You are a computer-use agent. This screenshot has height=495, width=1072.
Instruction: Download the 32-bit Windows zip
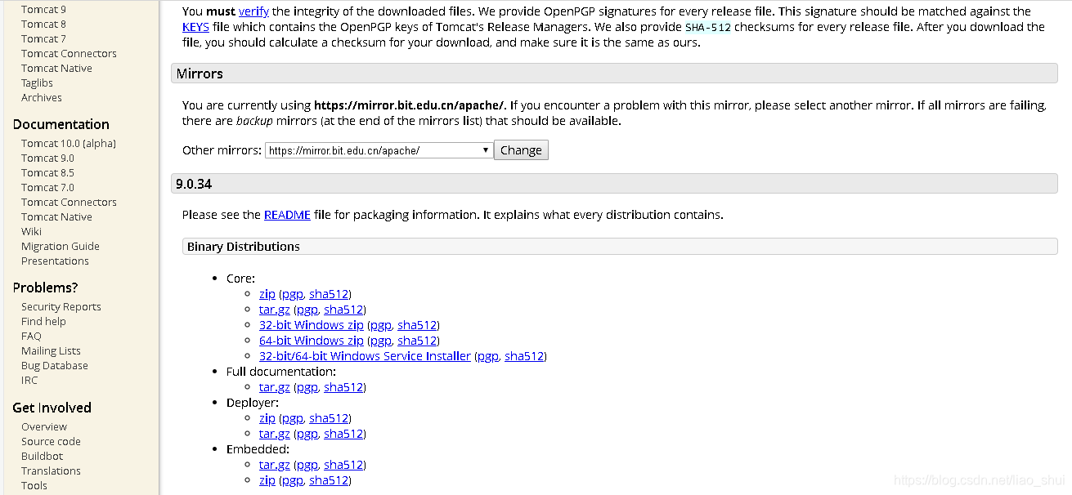click(312, 325)
